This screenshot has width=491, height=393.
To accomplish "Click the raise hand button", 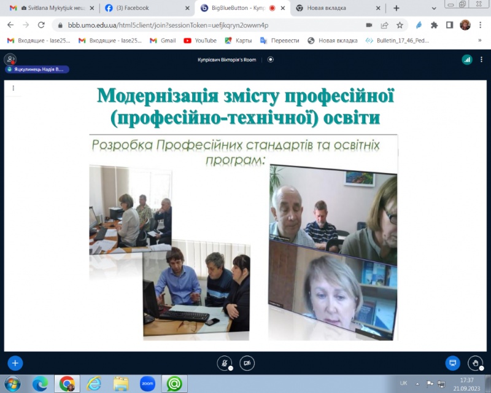I will pyautogui.click(x=476, y=363).
